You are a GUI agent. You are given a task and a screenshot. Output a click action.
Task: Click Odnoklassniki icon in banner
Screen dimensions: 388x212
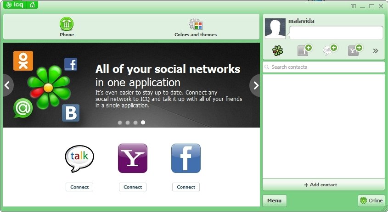[x=23, y=61]
